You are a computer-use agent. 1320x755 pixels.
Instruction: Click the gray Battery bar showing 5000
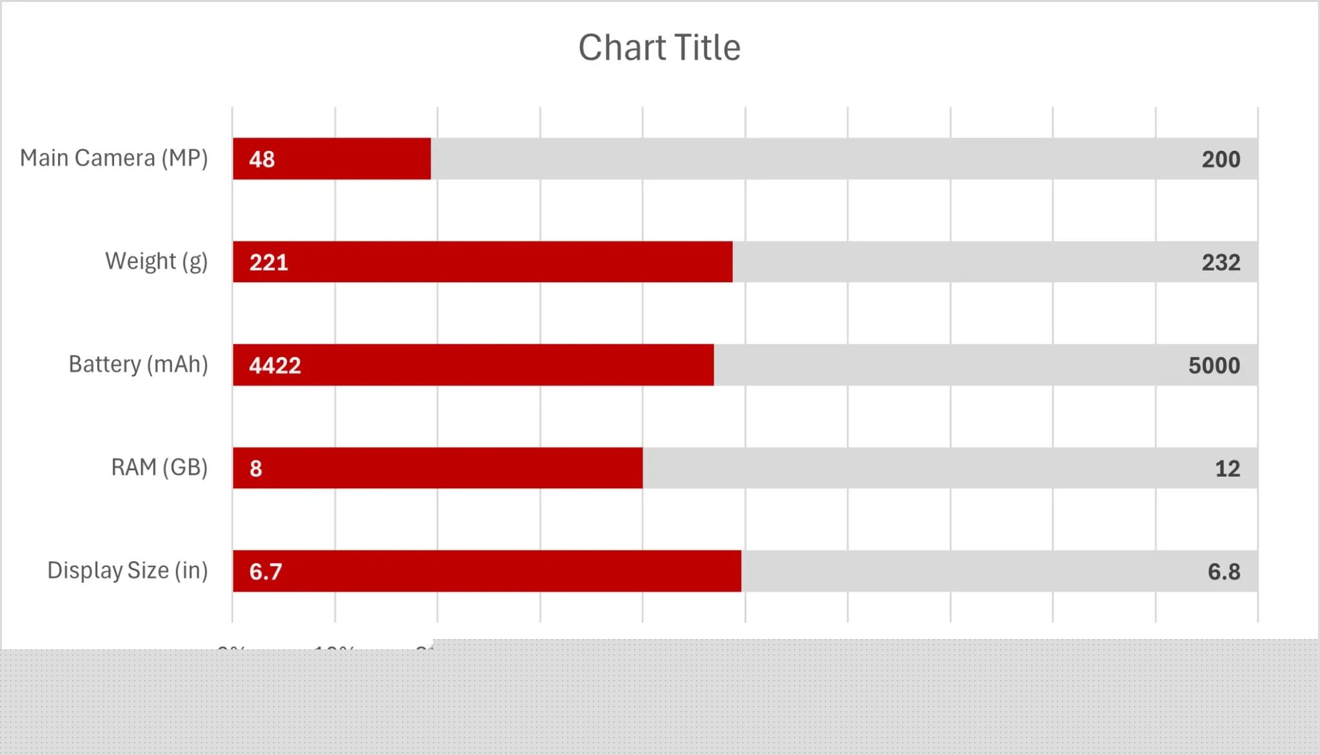click(986, 365)
